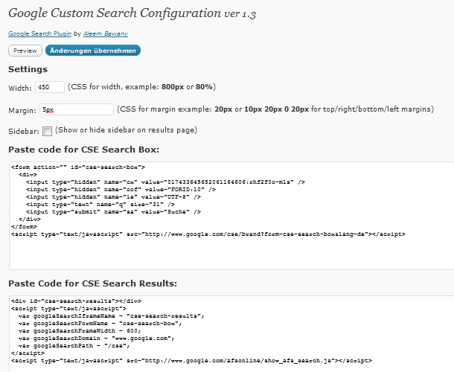Click the 'CSS for margin example' hint text
Screen dimensions: 454x372
pos(275,109)
